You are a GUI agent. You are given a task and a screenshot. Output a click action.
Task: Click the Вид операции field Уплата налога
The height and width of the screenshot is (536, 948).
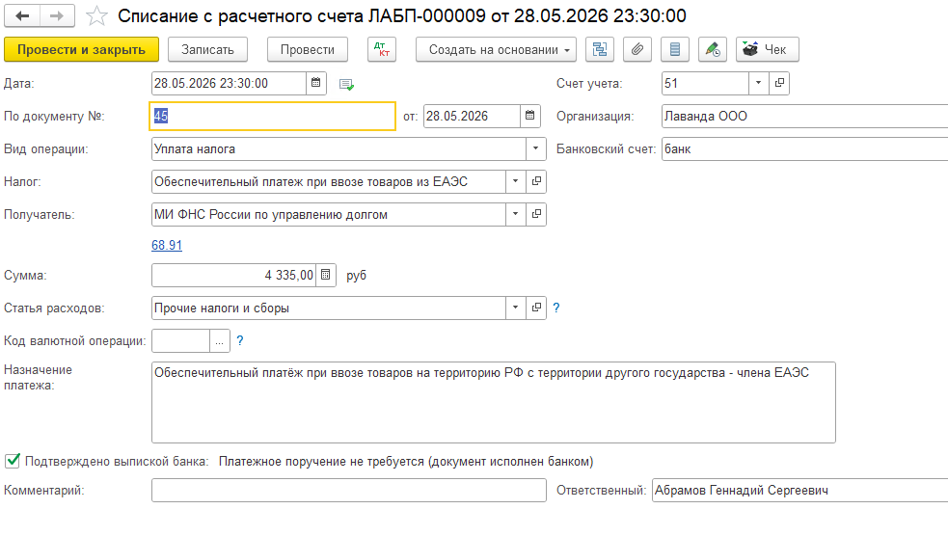coord(339,148)
